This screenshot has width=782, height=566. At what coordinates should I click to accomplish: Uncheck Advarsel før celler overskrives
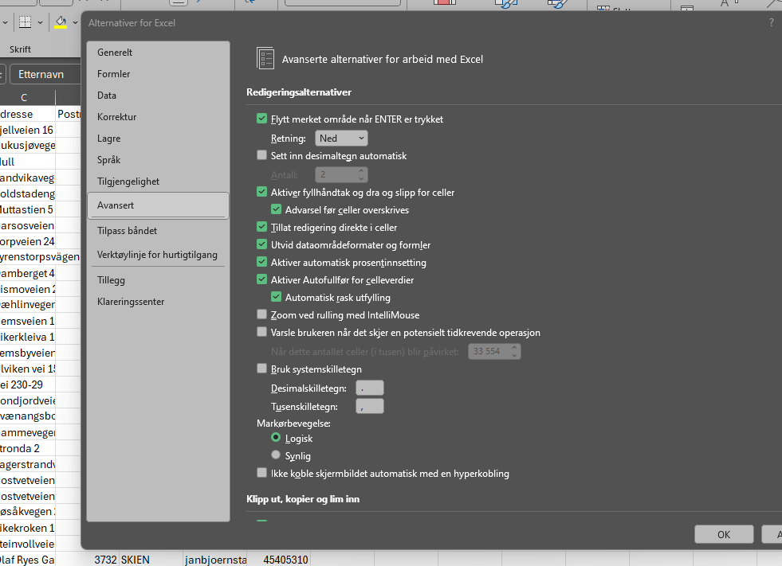(x=276, y=209)
